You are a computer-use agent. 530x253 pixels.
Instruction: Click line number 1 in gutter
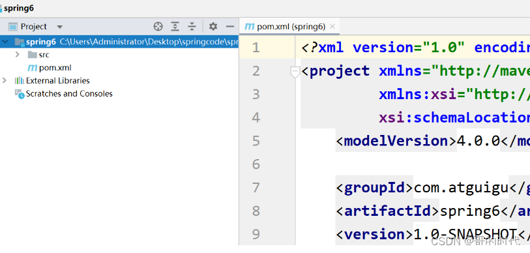click(256, 48)
